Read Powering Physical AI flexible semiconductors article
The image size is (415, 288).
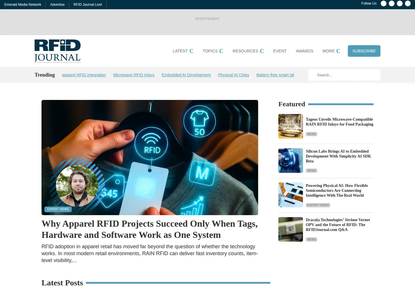[x=337, y=190]
